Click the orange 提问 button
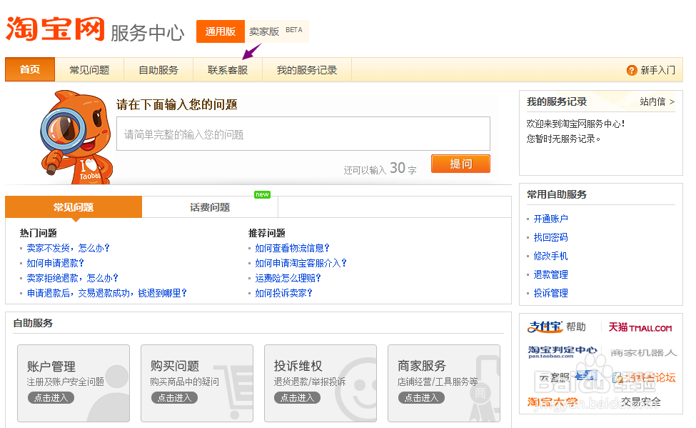696x428 pixels. [x=460, y=164]
